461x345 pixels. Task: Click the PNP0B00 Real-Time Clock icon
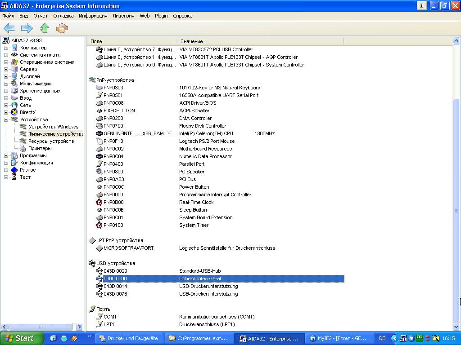point(99,202)
